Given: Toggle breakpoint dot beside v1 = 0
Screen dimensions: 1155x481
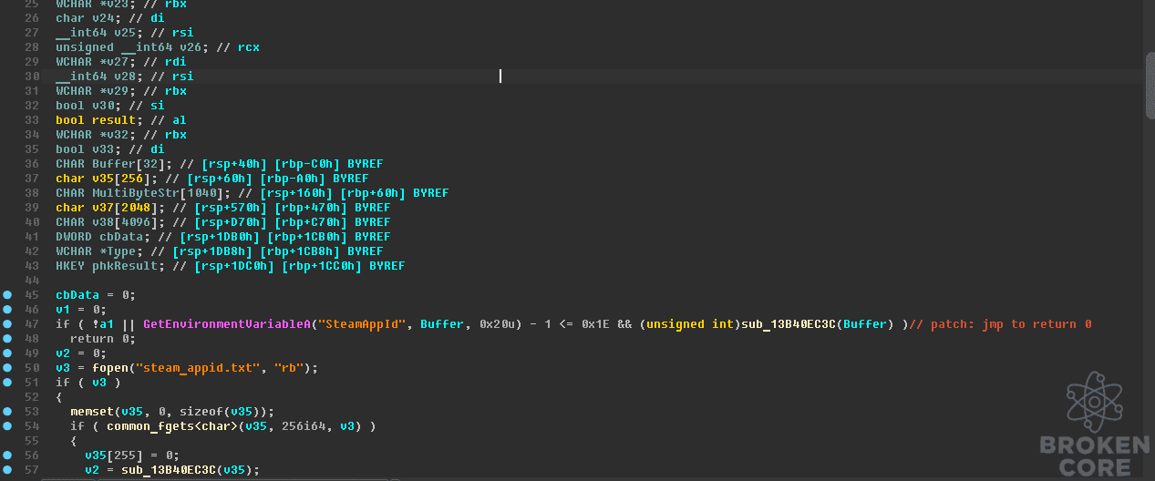Looking at the screenshot, I should [7, 310].
